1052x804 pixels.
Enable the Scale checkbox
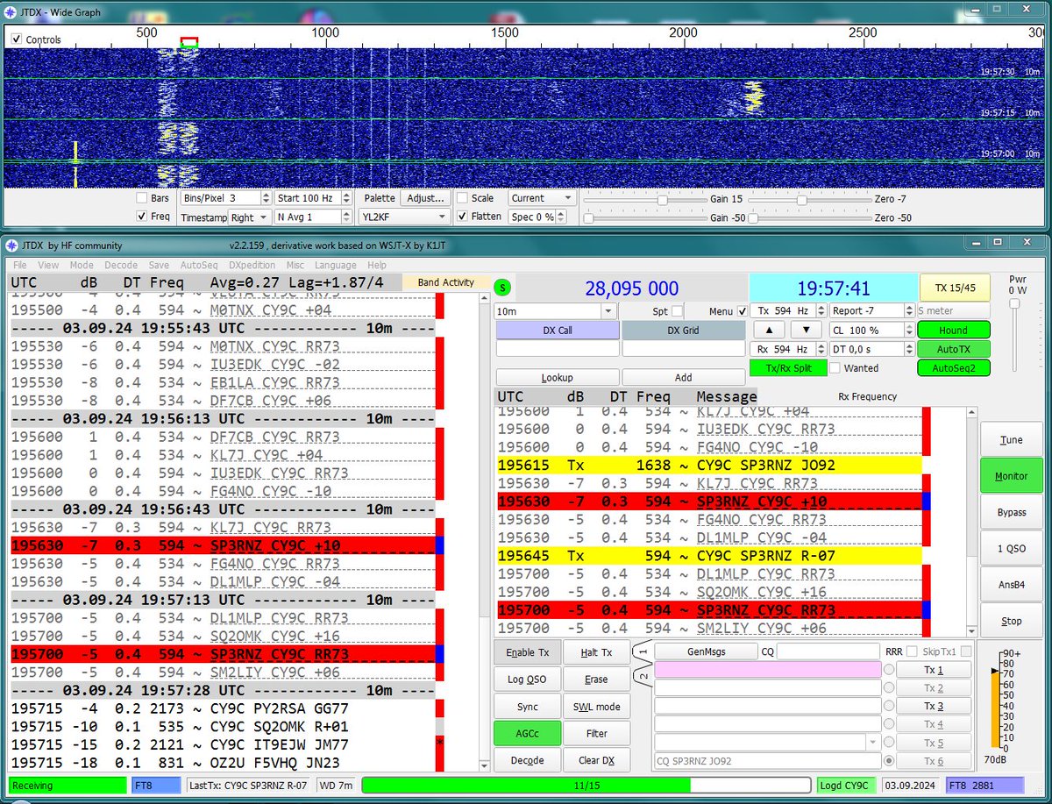click(x=462, y=198)
